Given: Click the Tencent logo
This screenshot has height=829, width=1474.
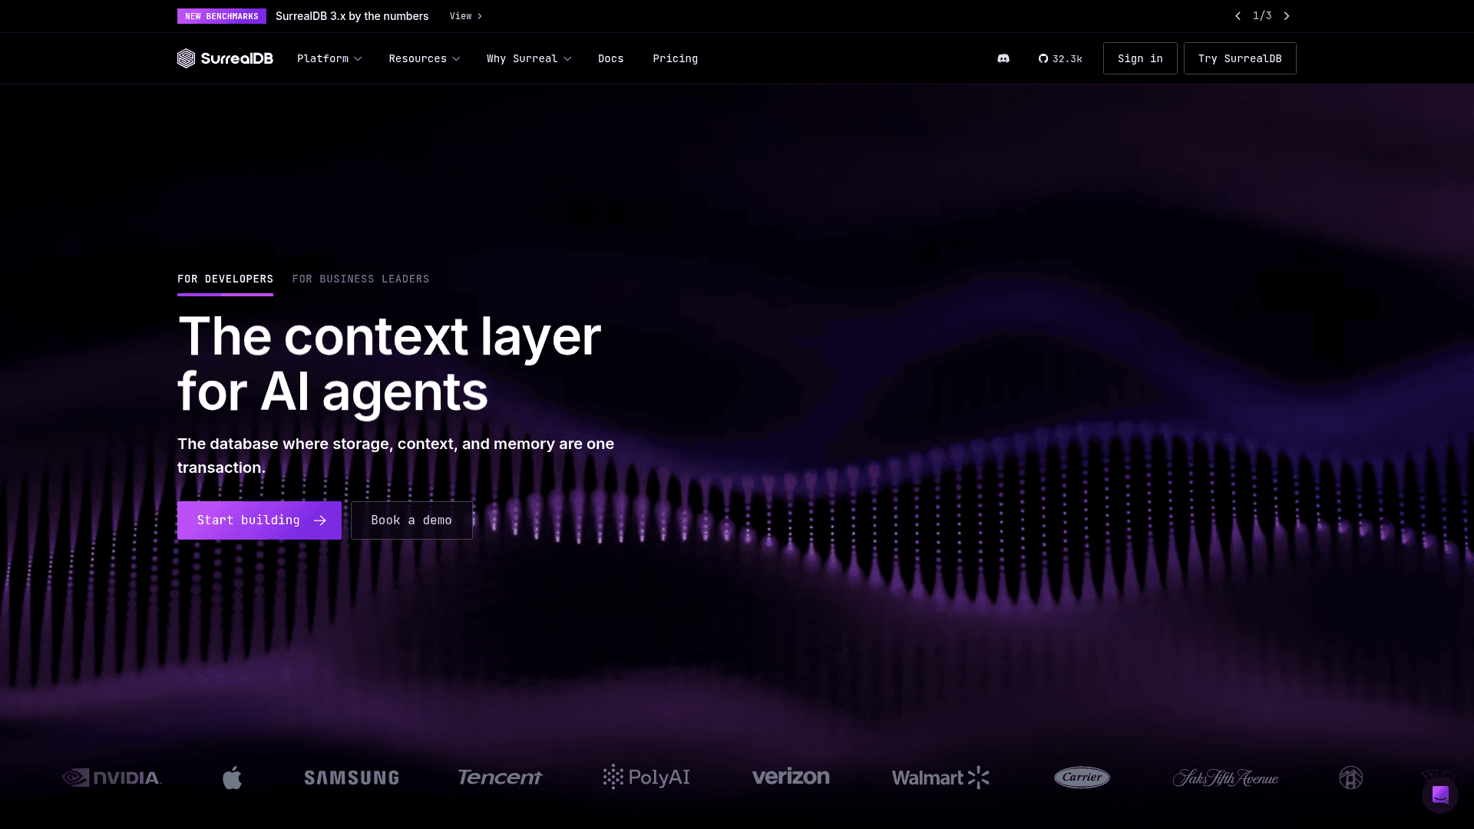Looking at the screenshot, I should pyautogui.click(x=500, y=778).
